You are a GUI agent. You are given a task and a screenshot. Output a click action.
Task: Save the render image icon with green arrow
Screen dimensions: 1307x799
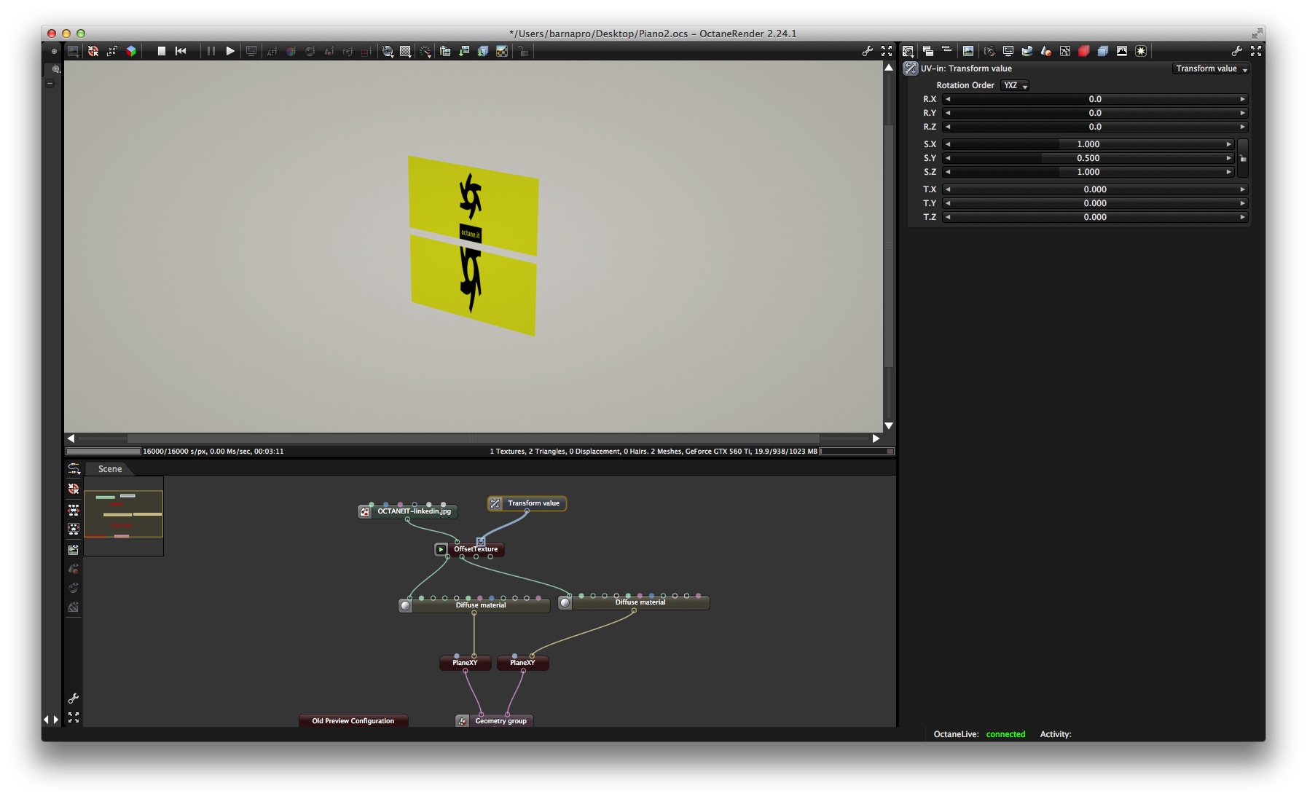click(x=463, y=51)
